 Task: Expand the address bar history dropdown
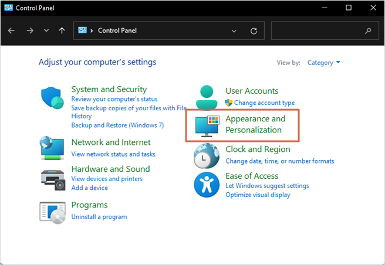234,31
